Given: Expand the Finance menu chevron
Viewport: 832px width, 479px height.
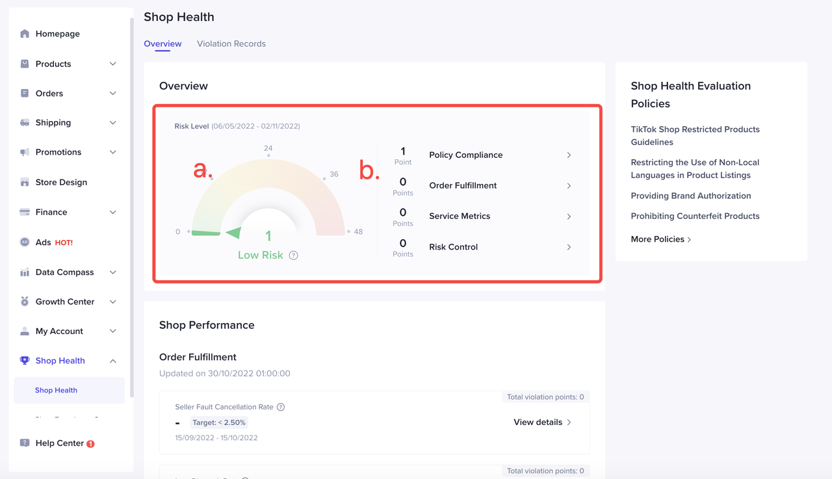Looking at the screenshot, I should [112, 213].
